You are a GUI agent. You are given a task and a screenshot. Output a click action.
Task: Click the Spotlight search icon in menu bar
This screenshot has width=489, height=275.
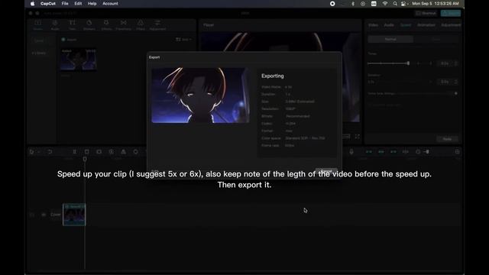point(395,3)
